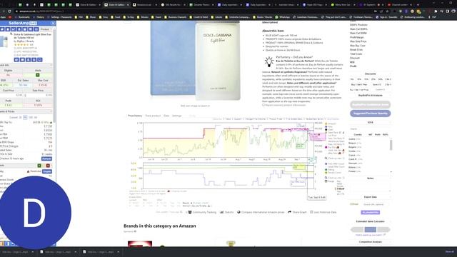
Task: Click Share Graph link
Action: [297, 212]
